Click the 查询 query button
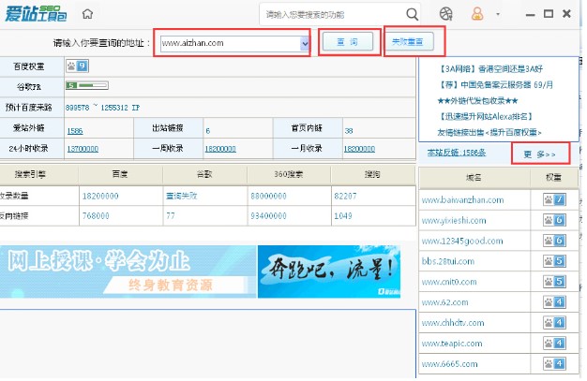The height and width of the screenshot is (381, 587). tap(348, 41)
